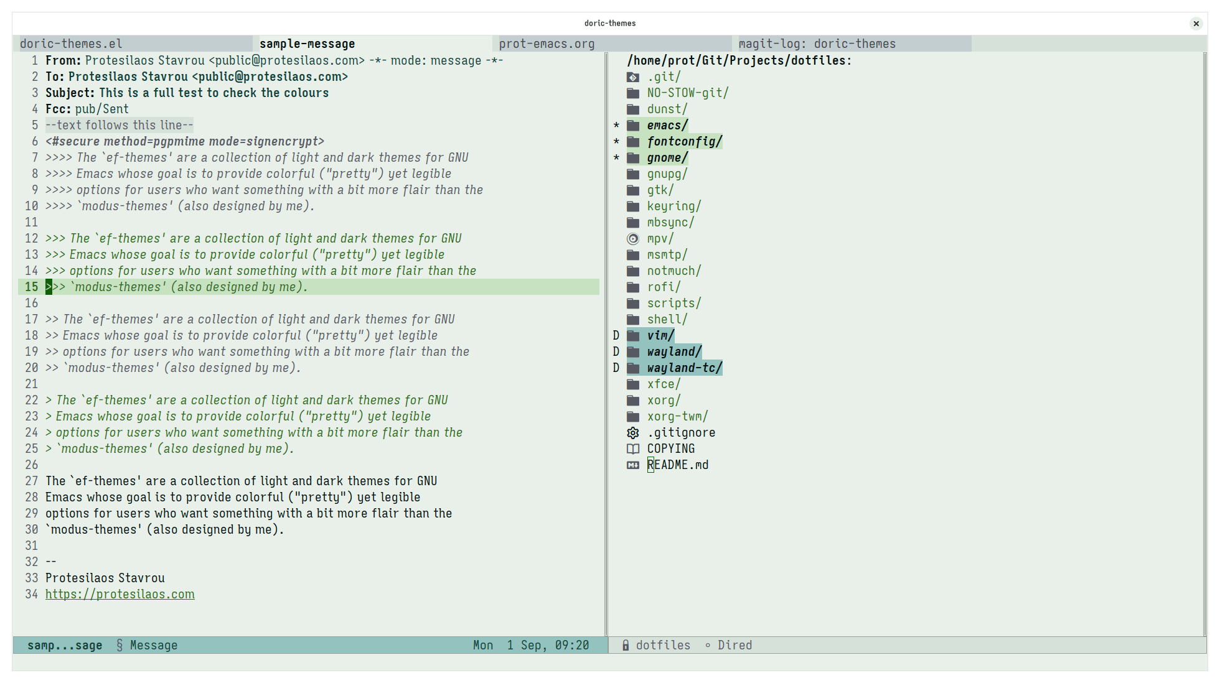
Task: Click the disc icon beside mpv/
Action: click(x=632, y=239)
